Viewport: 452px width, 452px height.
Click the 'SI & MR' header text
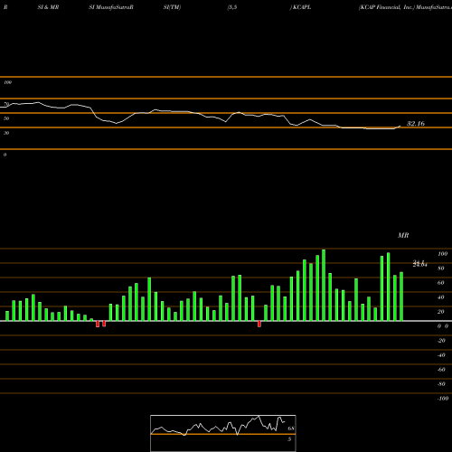[x=48, y=7]
